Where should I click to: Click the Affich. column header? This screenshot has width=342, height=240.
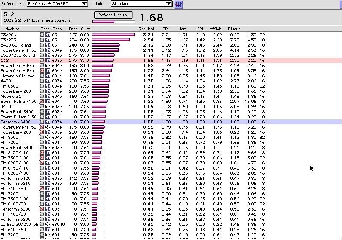point(216,29)
